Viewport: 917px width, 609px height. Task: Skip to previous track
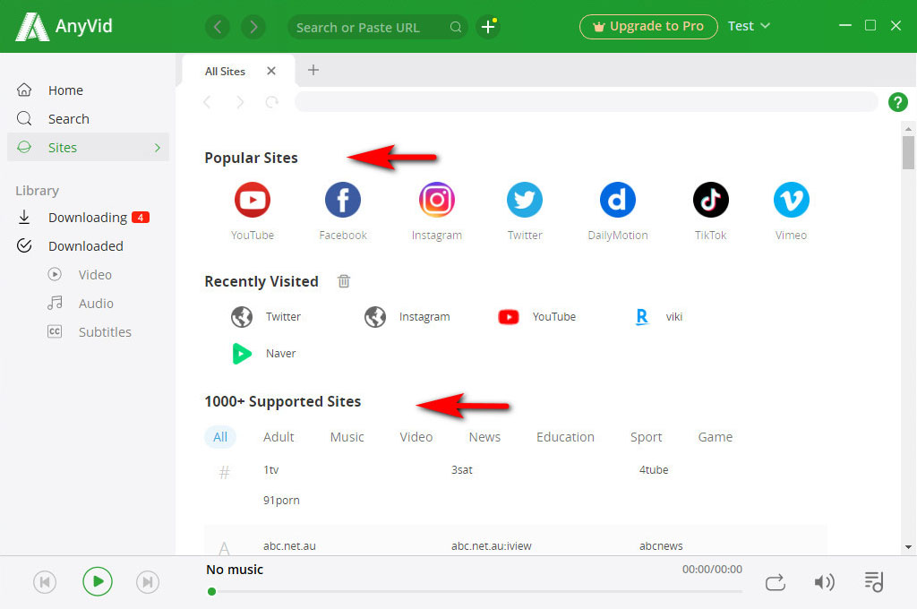pyautogui.click(x=45, y=582)
